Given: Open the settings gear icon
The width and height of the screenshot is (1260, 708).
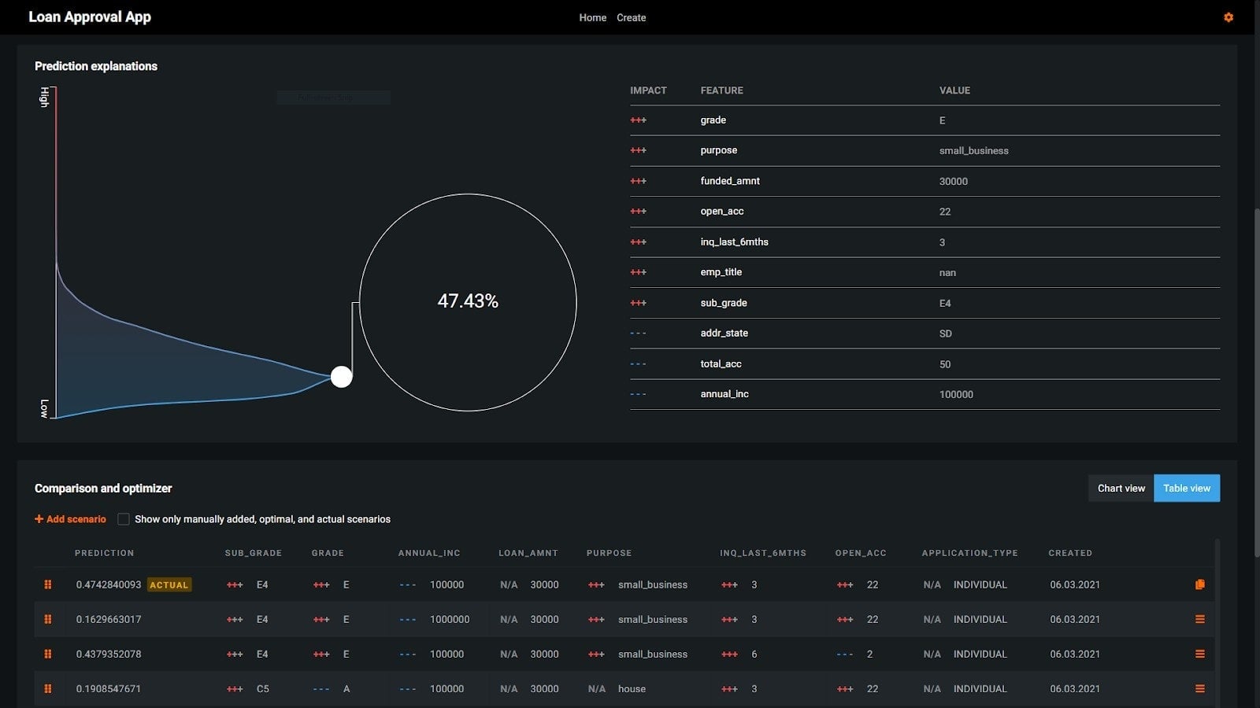Looking at the screenshot, I should point(1228,17).
